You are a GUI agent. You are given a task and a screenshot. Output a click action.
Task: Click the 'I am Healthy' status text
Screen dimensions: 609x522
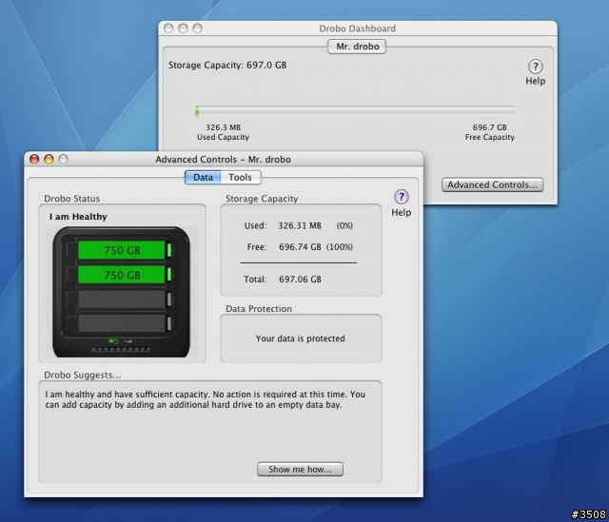click(x=78, y=217)
